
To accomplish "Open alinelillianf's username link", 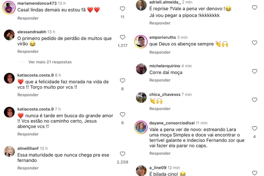I will [x=28, y=148].
